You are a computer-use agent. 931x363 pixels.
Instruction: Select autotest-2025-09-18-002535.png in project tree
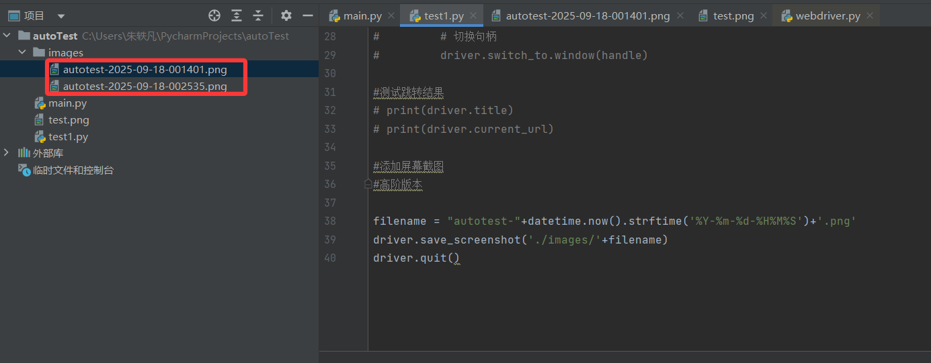point(145,86)
